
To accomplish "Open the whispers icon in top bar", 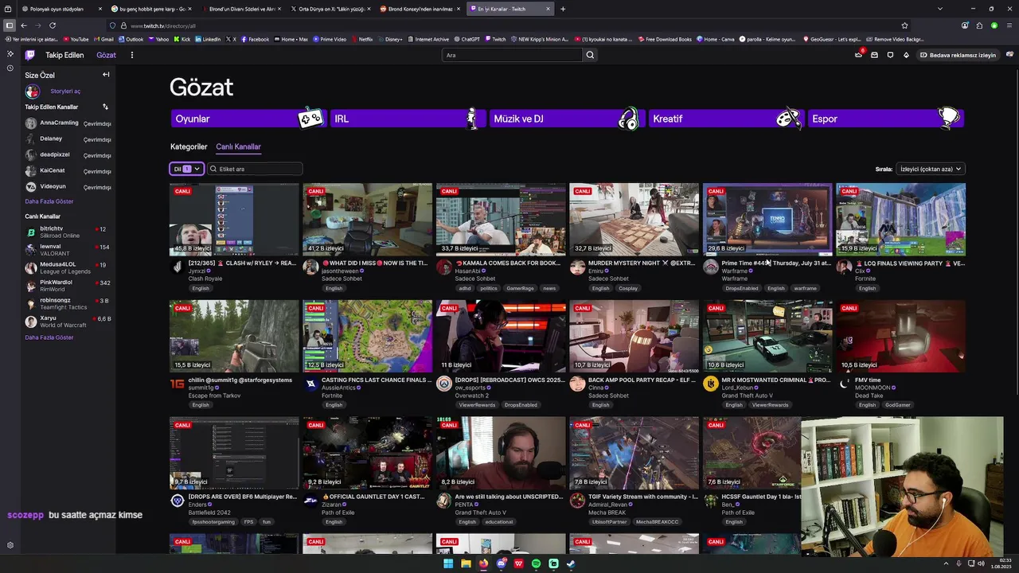I will coord(890,55).
